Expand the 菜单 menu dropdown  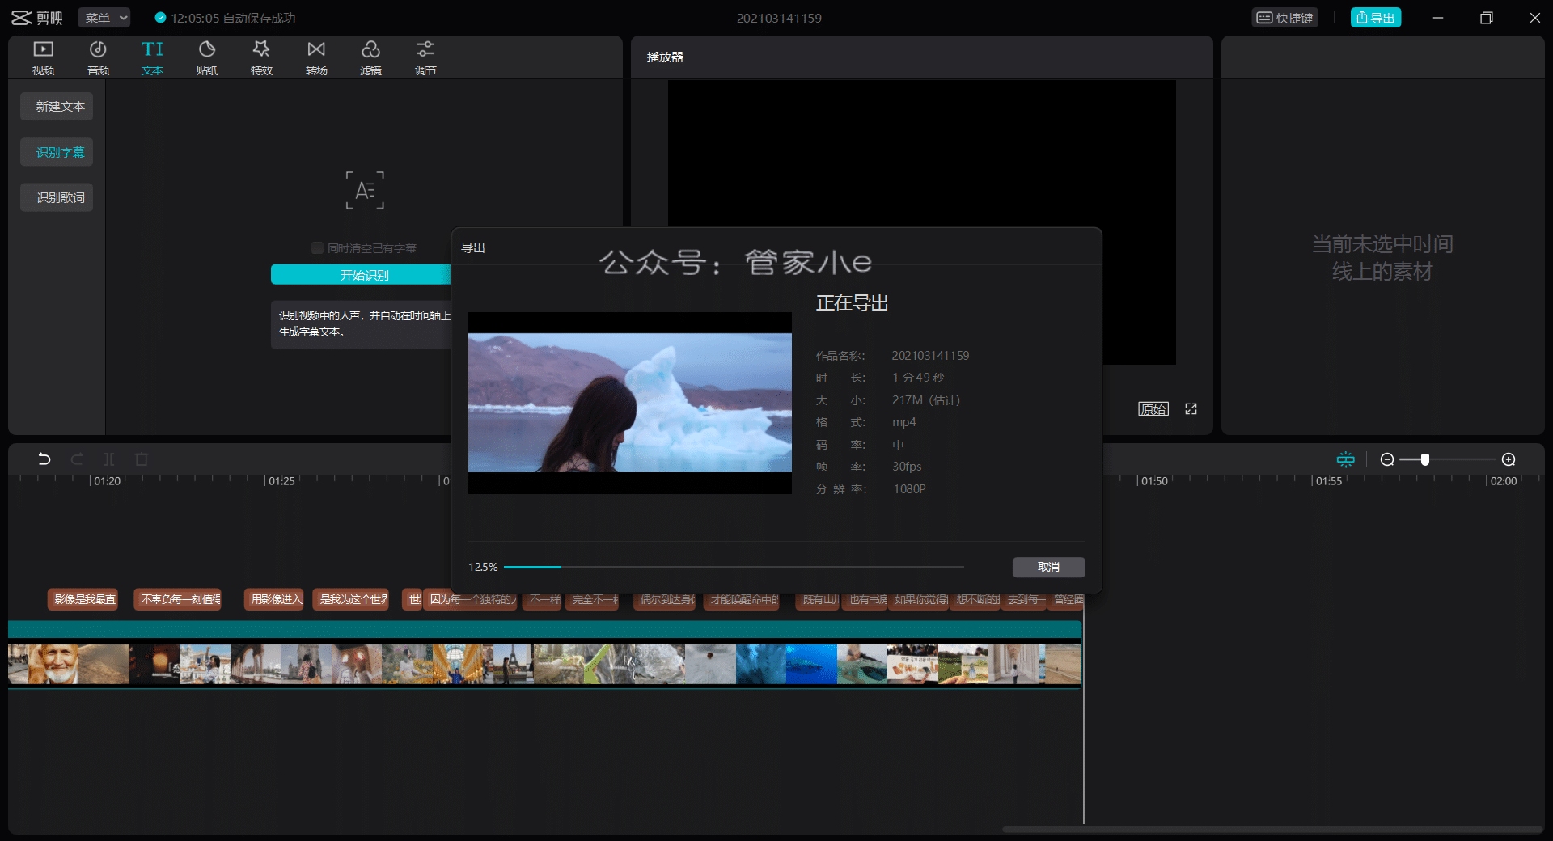click(104, 18)
